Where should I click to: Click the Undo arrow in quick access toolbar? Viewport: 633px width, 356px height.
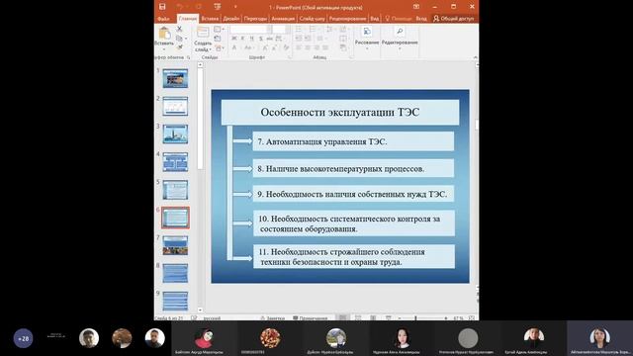click(x=180, y=7)
